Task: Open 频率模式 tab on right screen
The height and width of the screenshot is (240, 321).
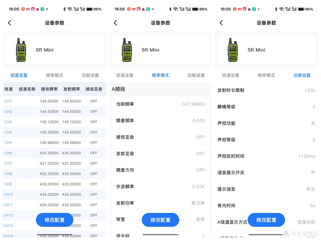Action: 266,75
